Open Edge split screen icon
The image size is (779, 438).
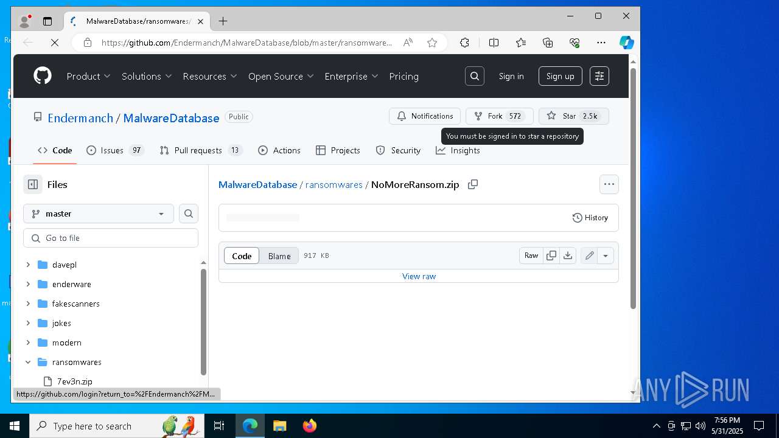pos(494,43)
